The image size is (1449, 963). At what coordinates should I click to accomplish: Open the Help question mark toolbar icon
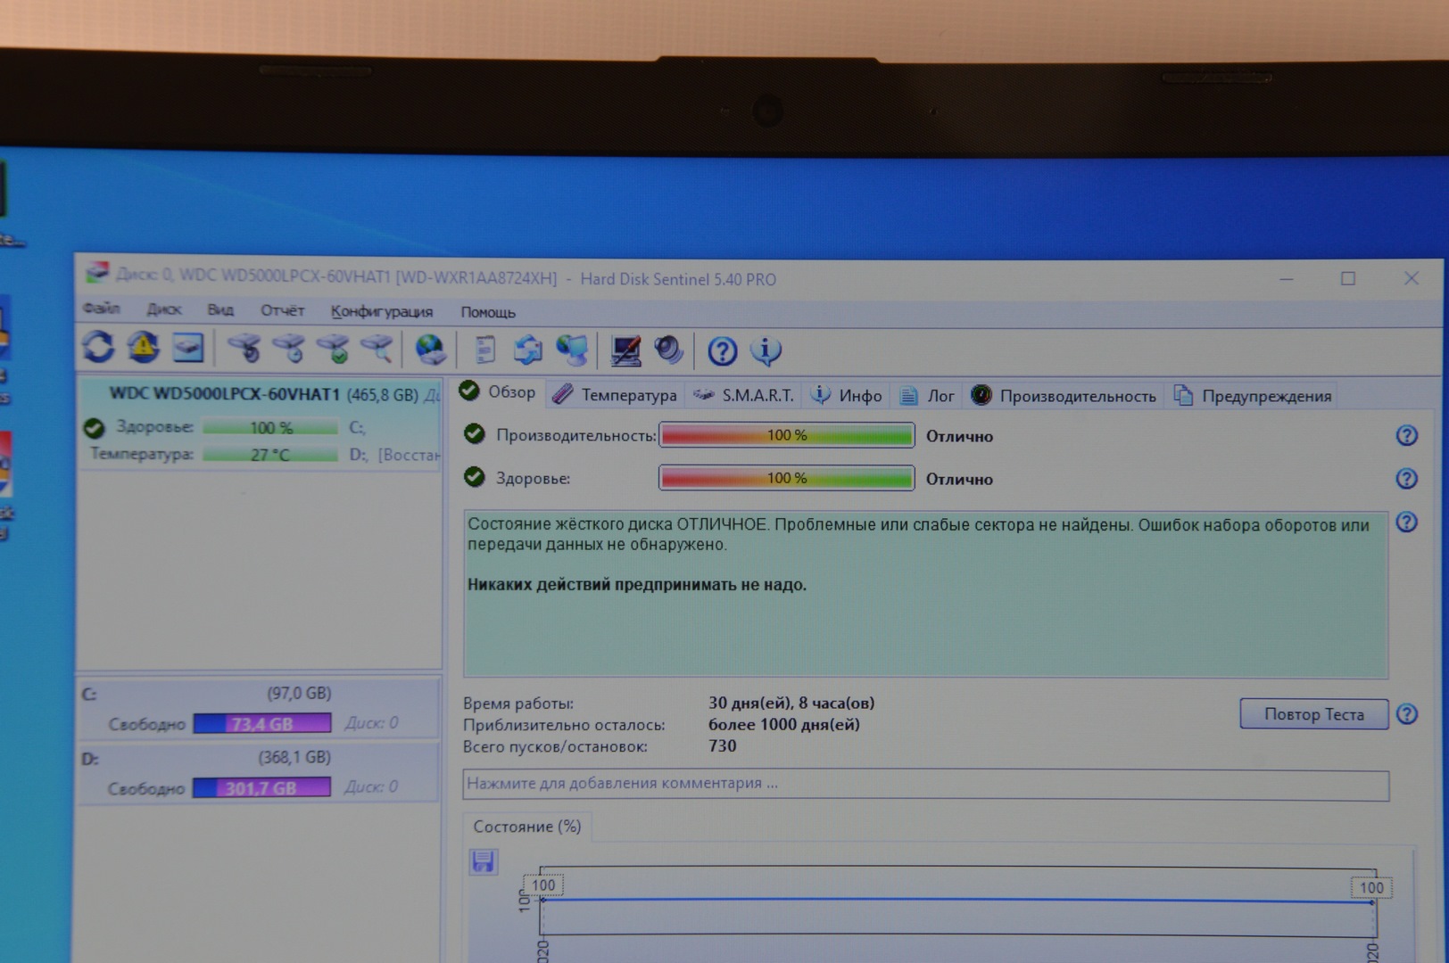click(x=722, y=351)
